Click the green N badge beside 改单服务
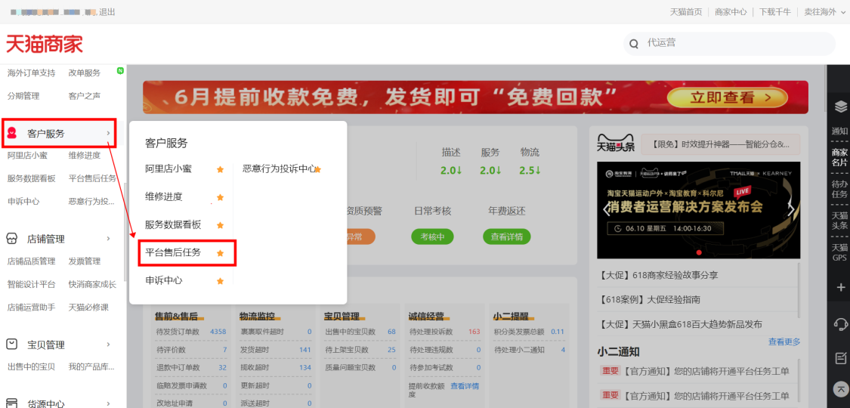850x408 pixels. click(120, 70)
